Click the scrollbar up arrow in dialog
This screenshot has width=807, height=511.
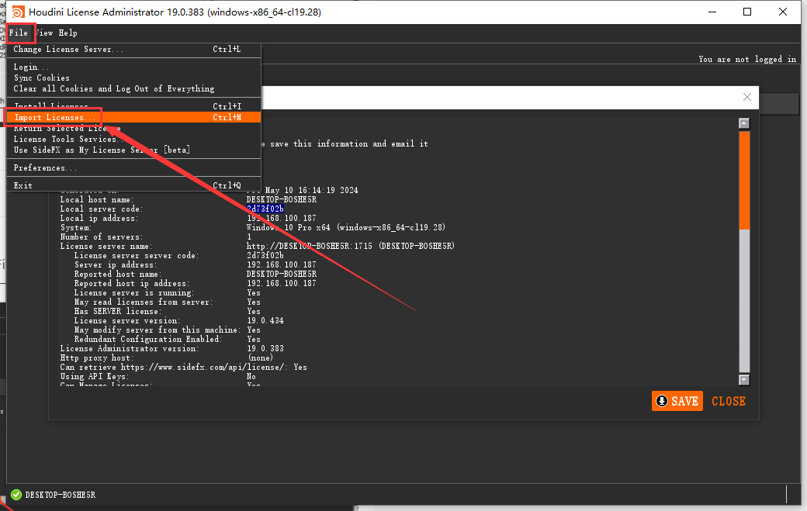(x=744, y=123)
